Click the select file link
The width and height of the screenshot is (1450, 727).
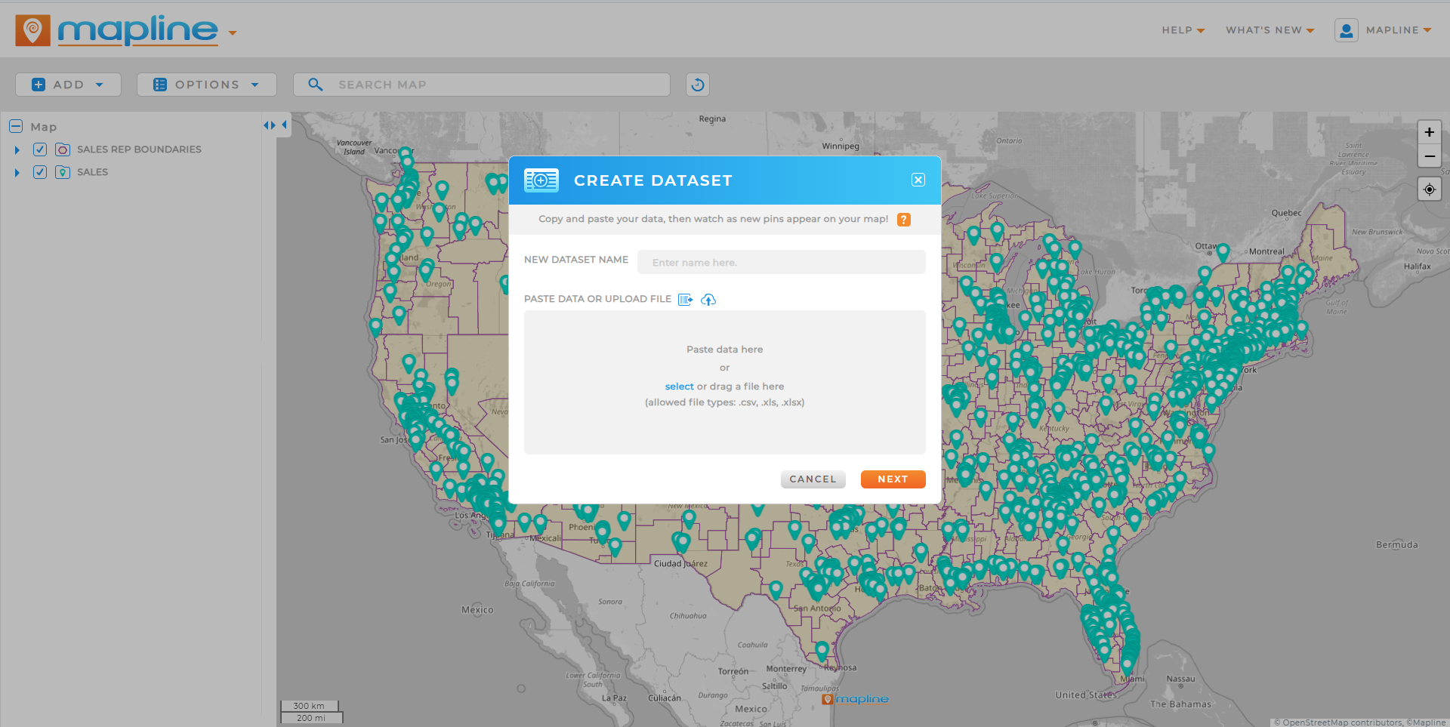tap(679, 387)
